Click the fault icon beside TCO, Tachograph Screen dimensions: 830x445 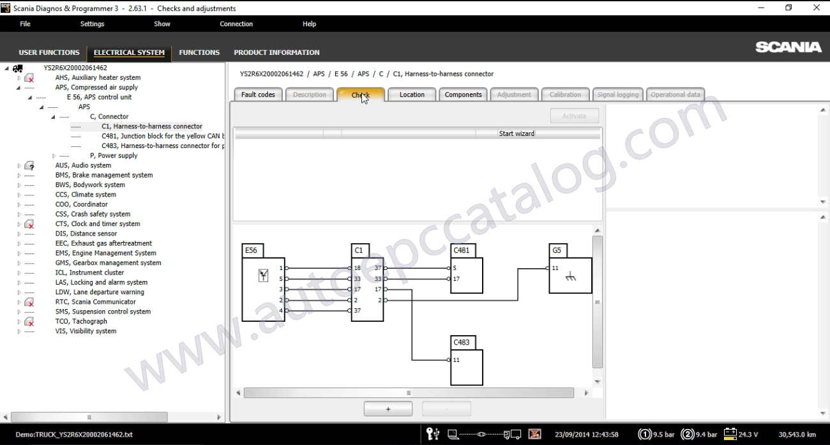pyautogui.click(x=29, y=321)
